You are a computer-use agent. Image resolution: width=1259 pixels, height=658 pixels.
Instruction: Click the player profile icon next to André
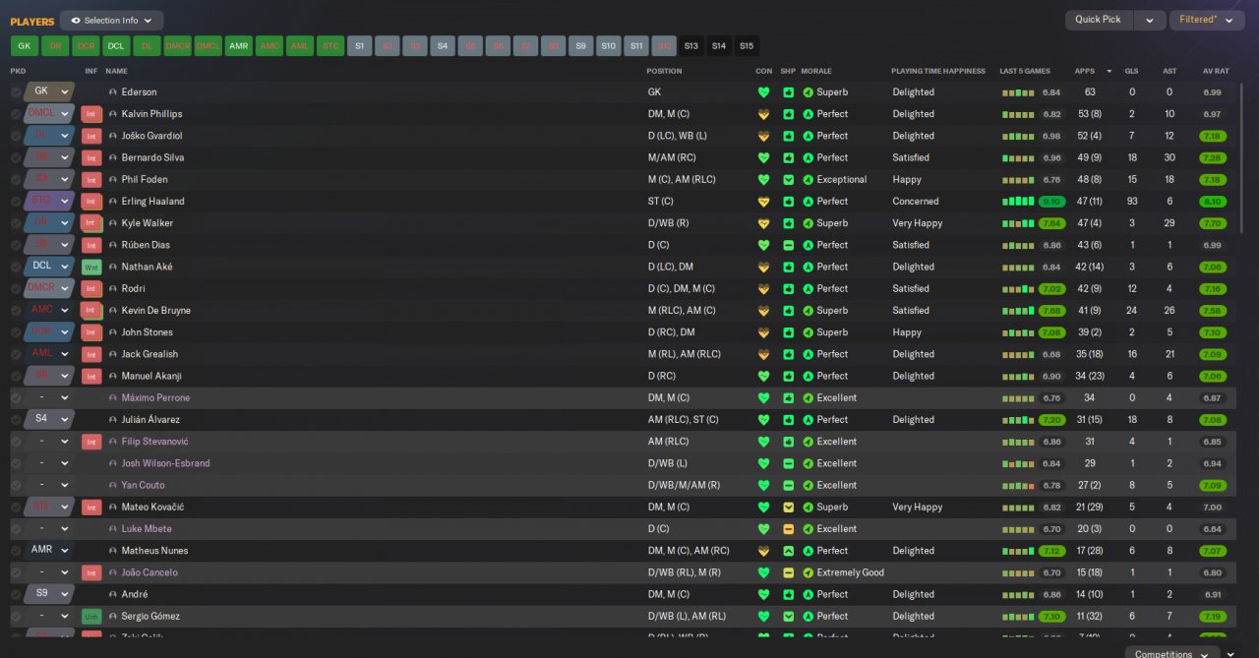pyautogui.click(x=113, y=594)
